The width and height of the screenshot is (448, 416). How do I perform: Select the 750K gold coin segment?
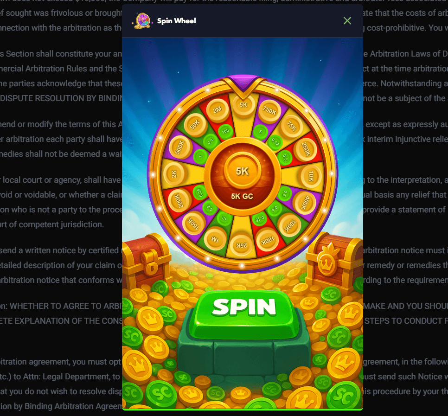[x=269, y=110]
